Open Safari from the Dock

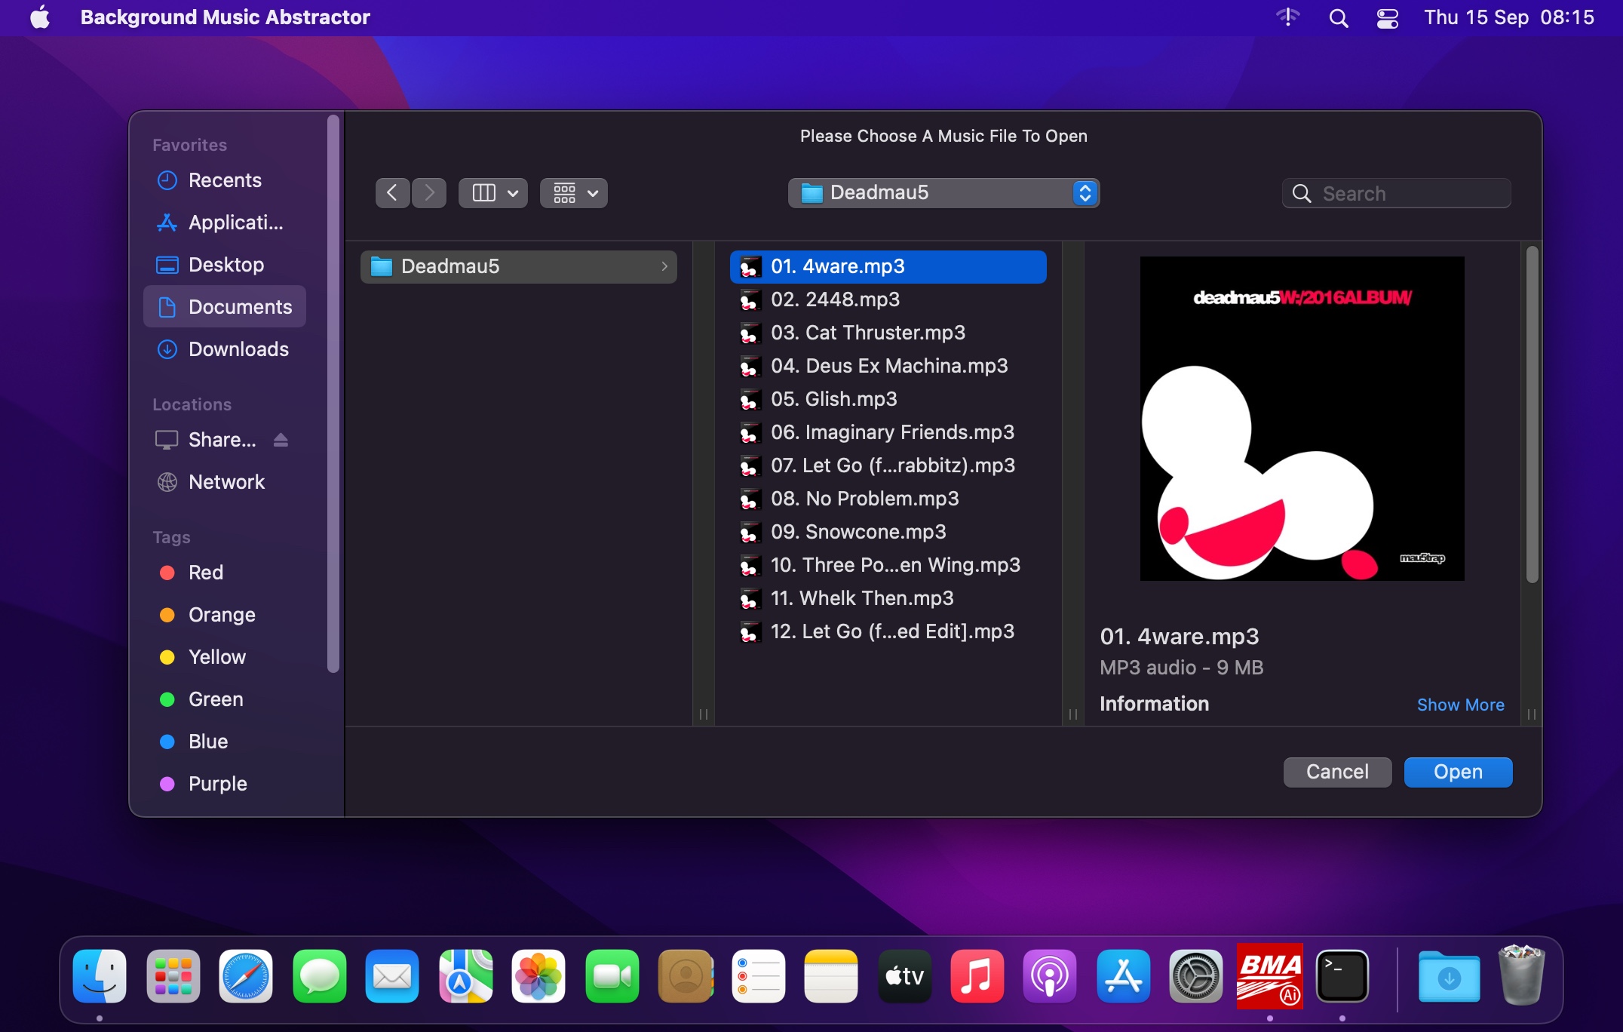click(x=246, y=976)
